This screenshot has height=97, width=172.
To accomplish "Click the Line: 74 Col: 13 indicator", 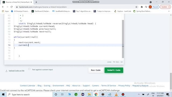I will (x=115, y=62).
